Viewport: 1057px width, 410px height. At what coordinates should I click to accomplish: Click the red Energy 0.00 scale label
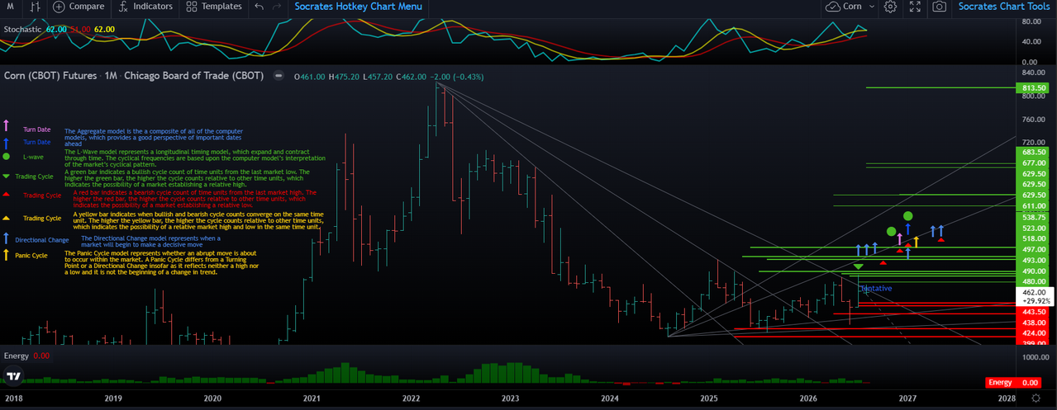[1013, 383]
